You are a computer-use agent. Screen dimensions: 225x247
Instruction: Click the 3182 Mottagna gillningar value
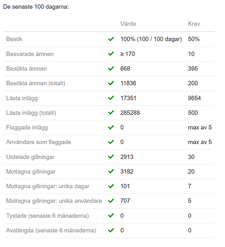click(x=127, y=172)
